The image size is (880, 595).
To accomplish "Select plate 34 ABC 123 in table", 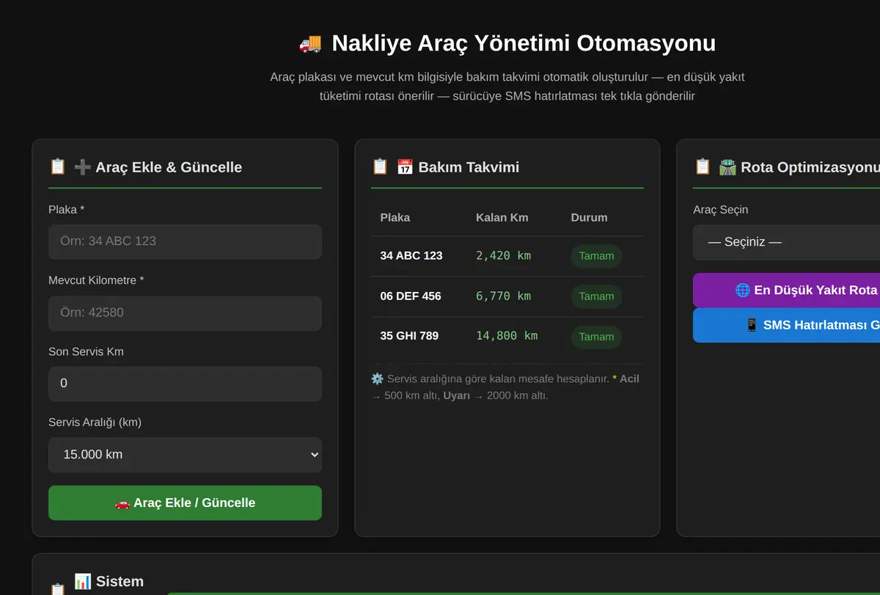I will pos(411,256).
